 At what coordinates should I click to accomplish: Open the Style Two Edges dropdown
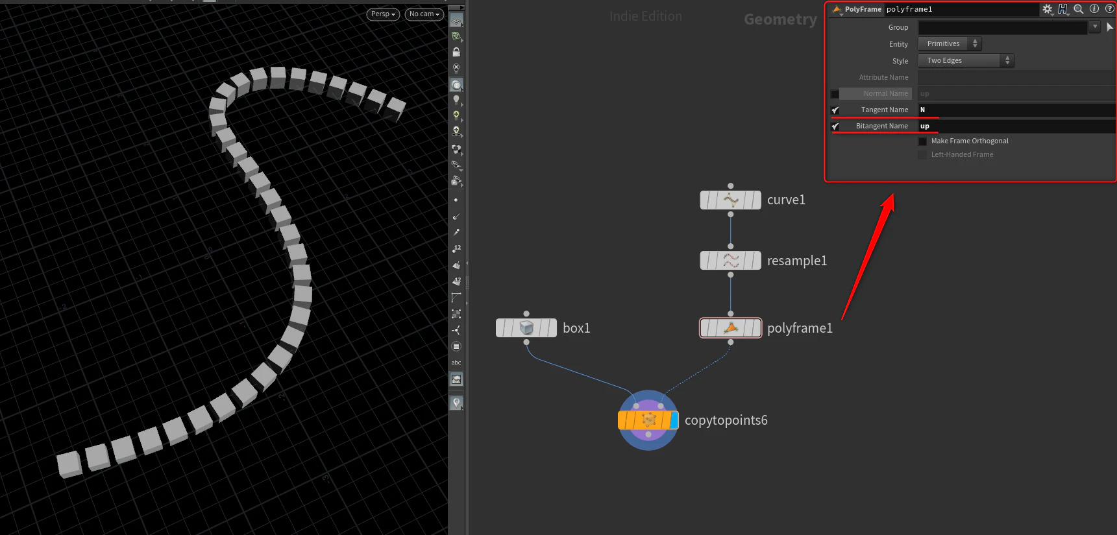pos(966,61)
